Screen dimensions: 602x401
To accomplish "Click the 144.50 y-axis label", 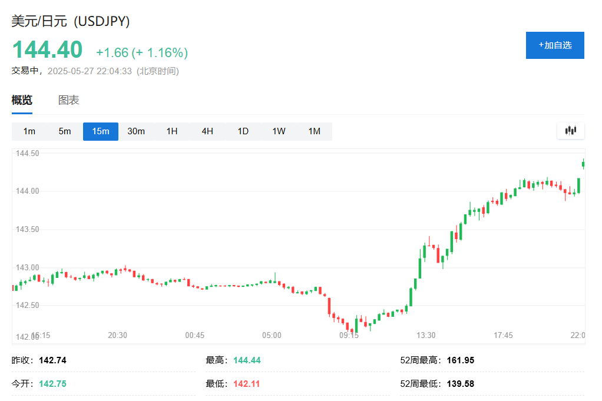I will [x=27, y=154].
